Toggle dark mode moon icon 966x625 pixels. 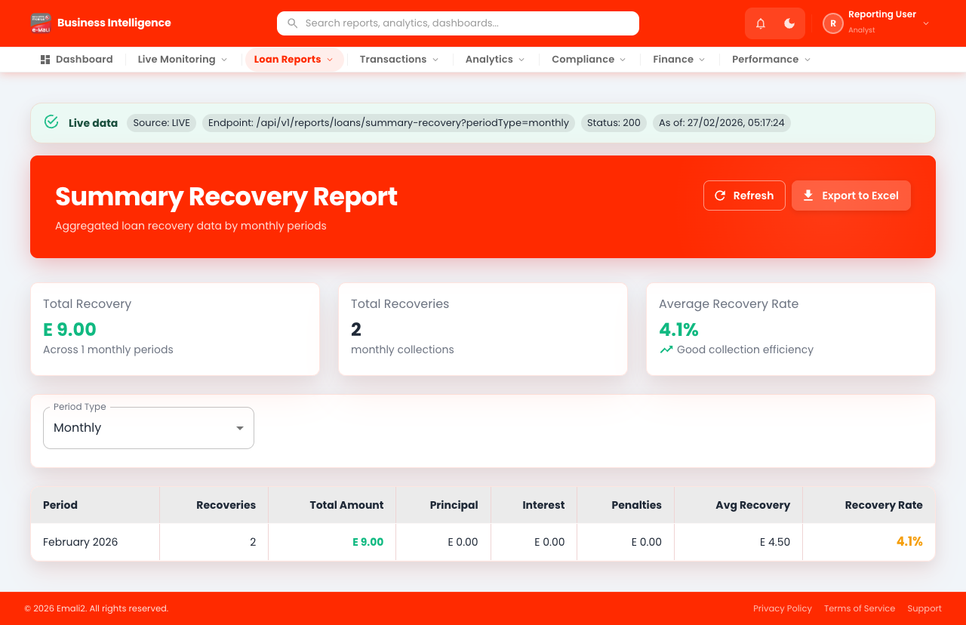[x=789, y=23]
